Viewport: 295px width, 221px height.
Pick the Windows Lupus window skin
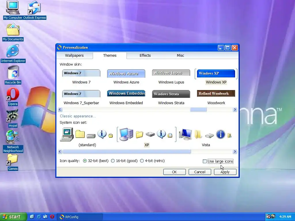tap(171, 73)
